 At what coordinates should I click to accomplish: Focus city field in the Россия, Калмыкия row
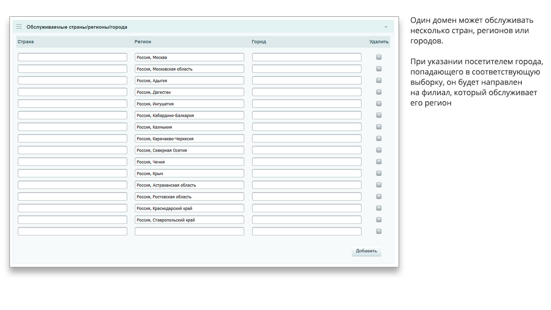pos(306,127)
